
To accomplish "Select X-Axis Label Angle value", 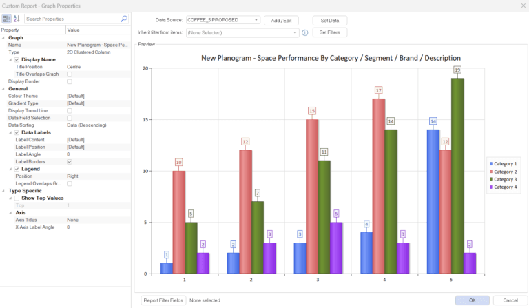I will (68, 227).
